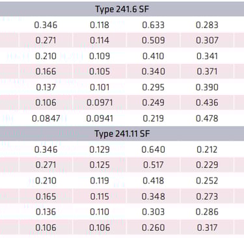Click the cell showing 0.390
This screenshot has height=238, width=244.
click(207, 87)
